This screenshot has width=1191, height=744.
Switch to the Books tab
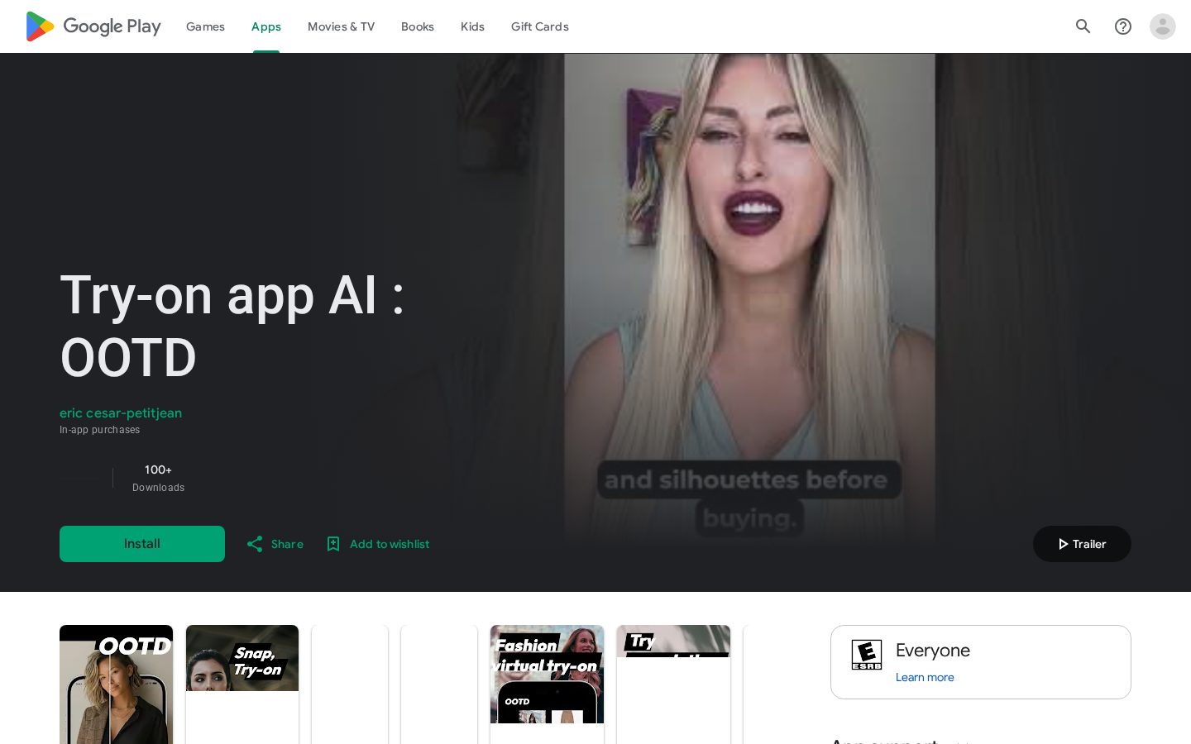tap(418, 26)
